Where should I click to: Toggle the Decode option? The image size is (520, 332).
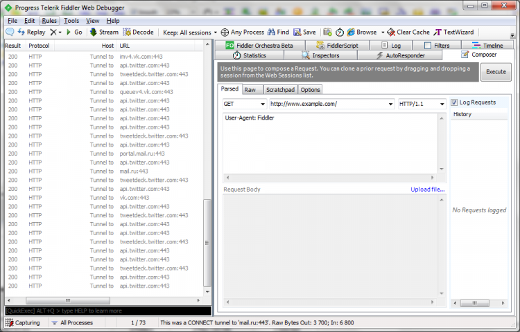pos(138,32)
